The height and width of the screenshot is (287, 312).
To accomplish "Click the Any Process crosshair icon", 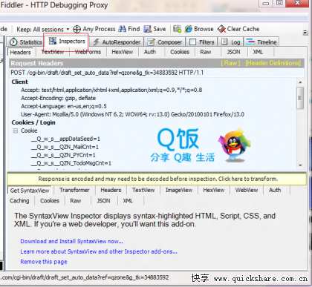I will click(x=77, y=29).
